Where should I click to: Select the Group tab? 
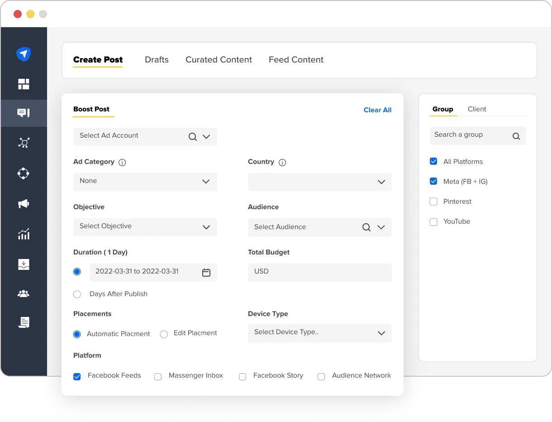(x=443, y=109)
